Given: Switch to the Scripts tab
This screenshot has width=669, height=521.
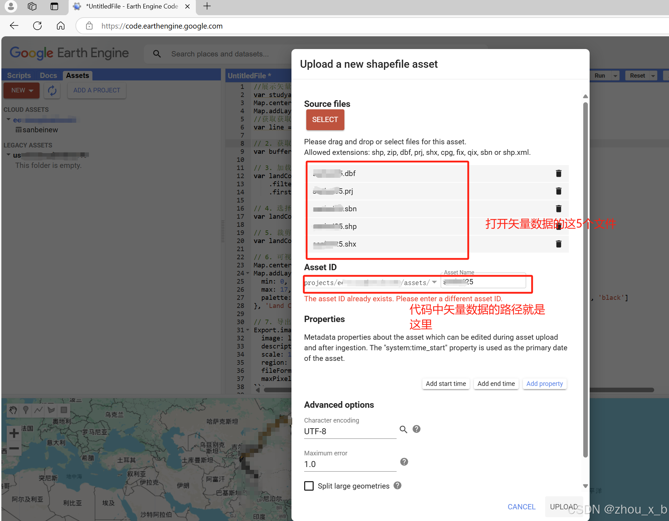Looking at the screenshot, I should tap(19, 75).
